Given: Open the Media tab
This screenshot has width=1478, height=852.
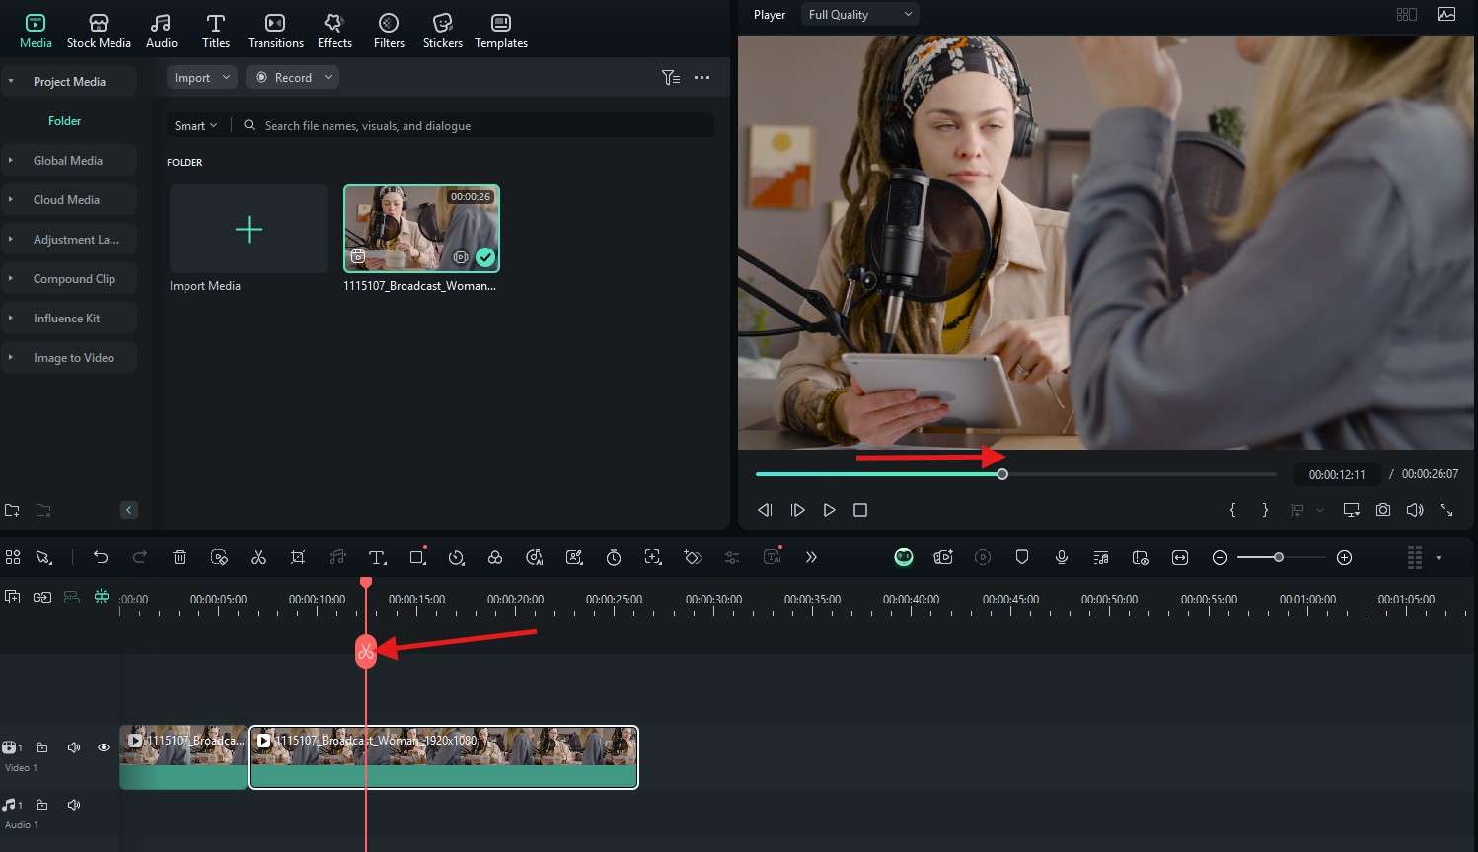Looking at the screenshot, I should [36, 31].
